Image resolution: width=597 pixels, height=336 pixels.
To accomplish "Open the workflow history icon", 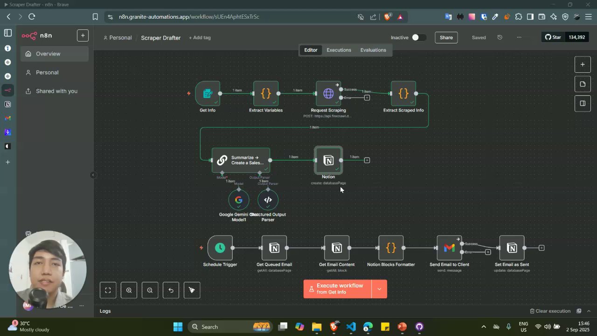I will (500, 37).
